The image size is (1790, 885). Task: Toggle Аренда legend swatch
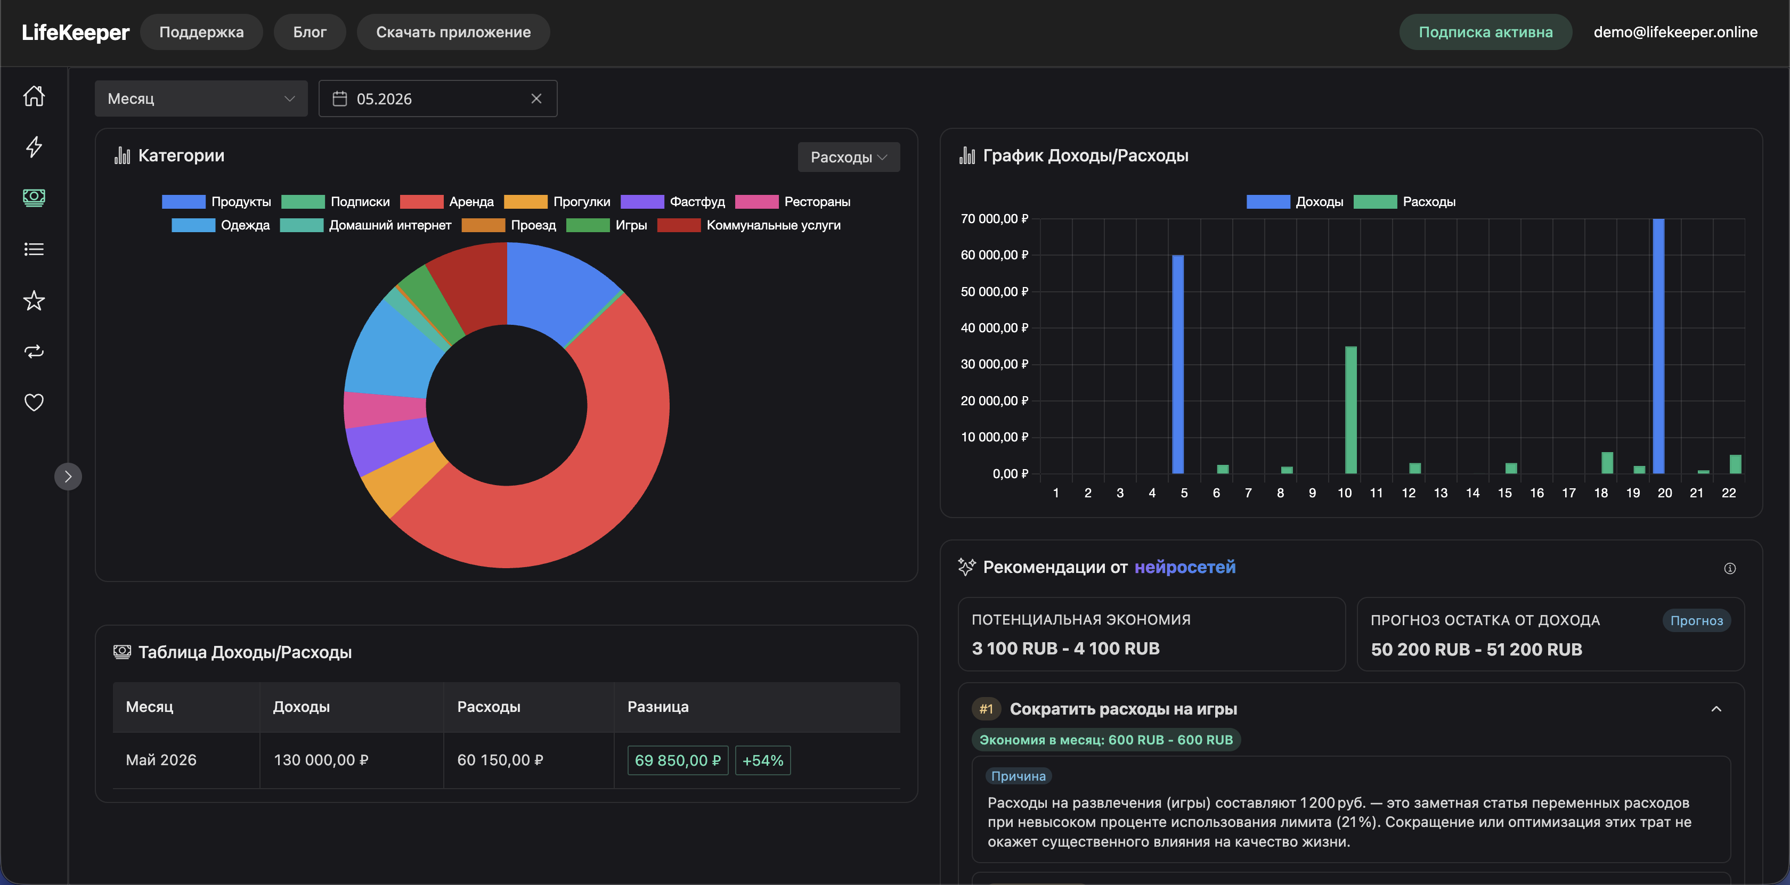click(x=421, y=201)
